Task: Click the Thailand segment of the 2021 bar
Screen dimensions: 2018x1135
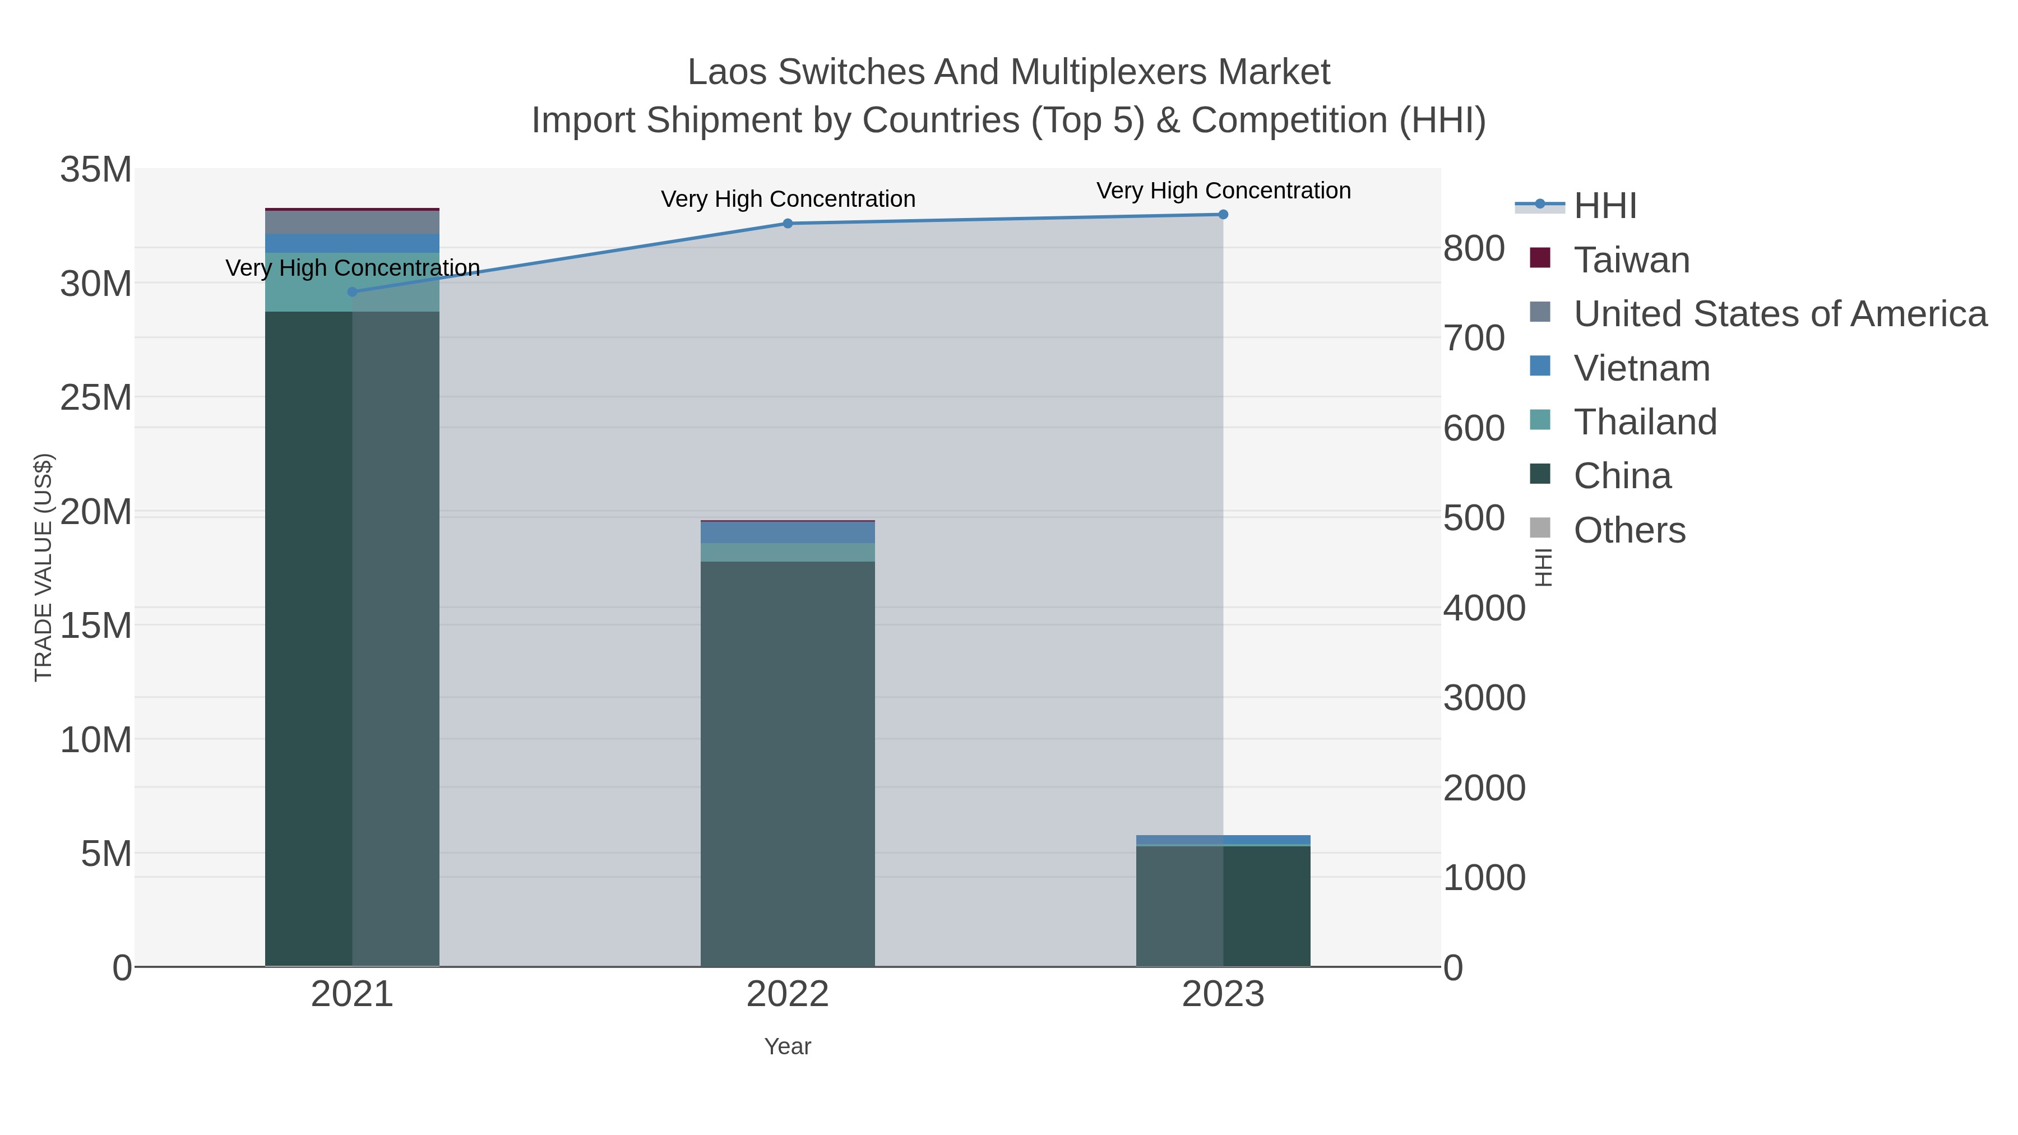Action: click(x=351, y=282)
